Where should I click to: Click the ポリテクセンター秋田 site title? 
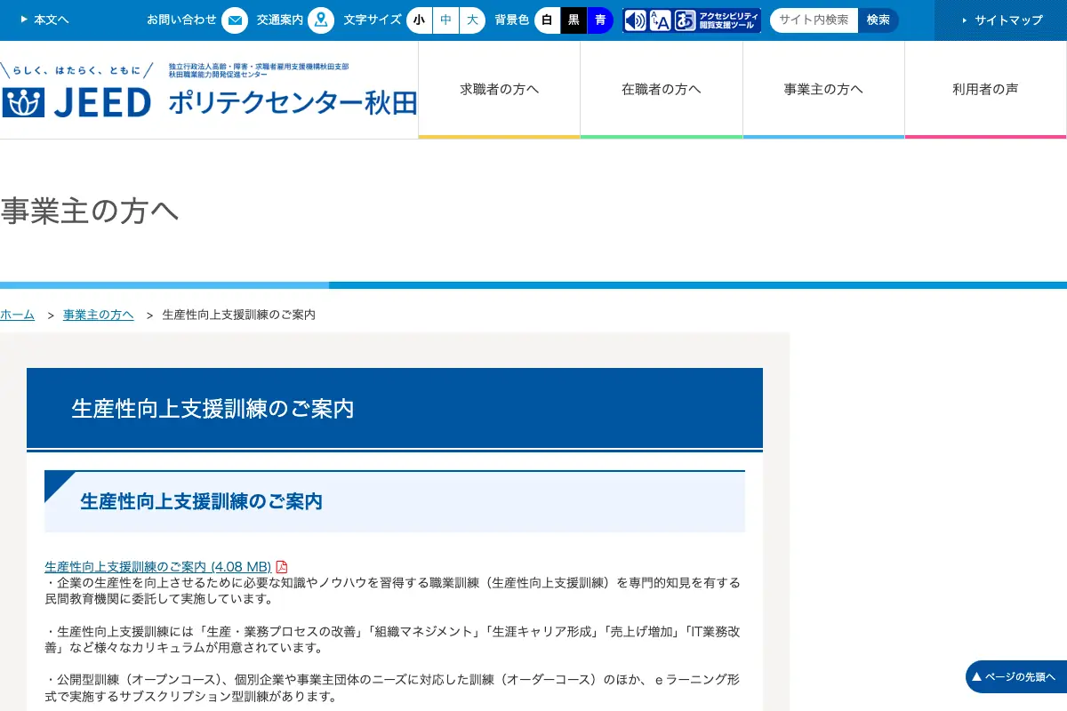(x=293, y=103)
